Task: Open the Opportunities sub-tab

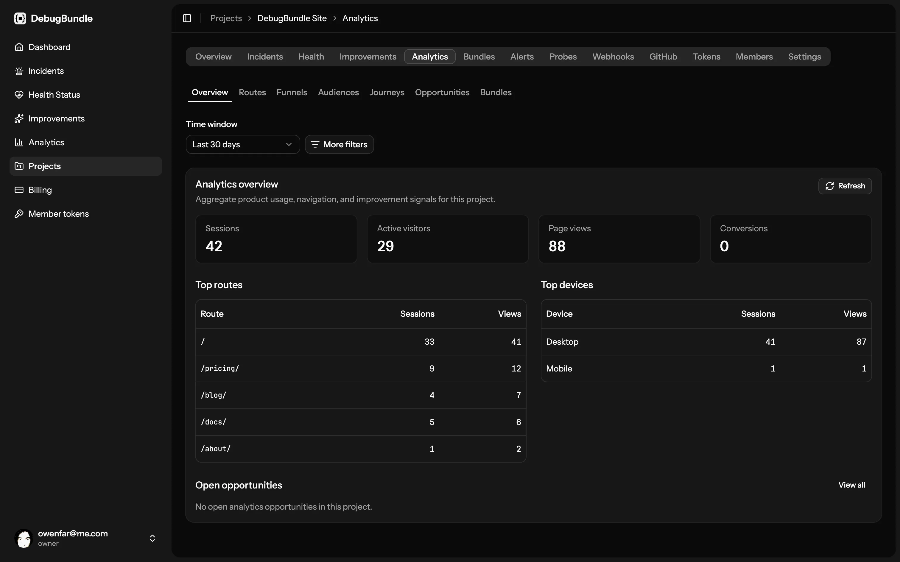Action: [x=442, y=92]
